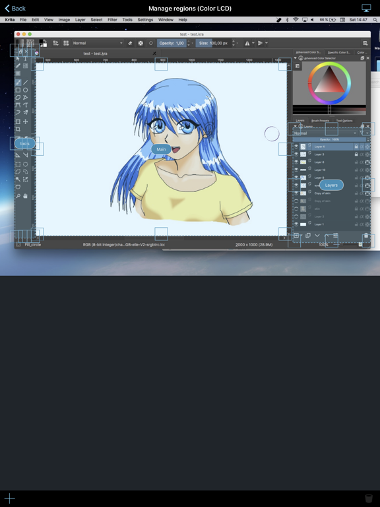This screenshot has height=507, width=380.
Task: Select the Polygon tool in toolbox
Action: (x=18, y=98)
